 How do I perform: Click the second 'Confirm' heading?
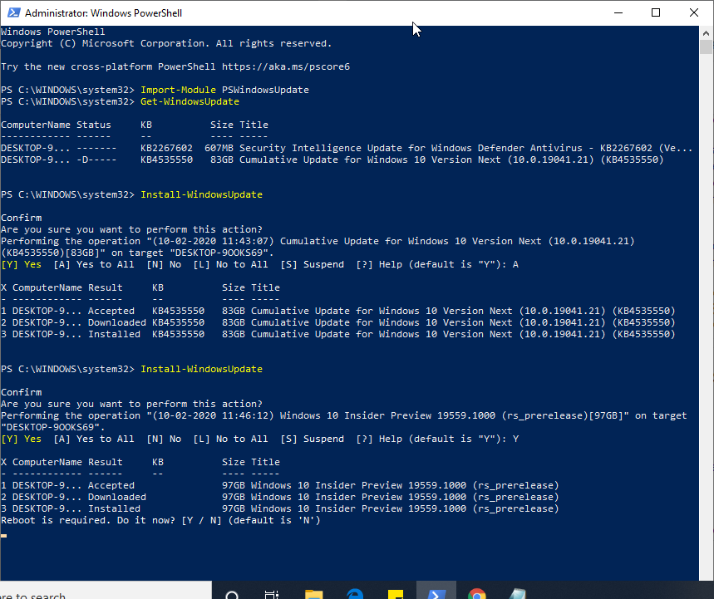click(22, 392)
